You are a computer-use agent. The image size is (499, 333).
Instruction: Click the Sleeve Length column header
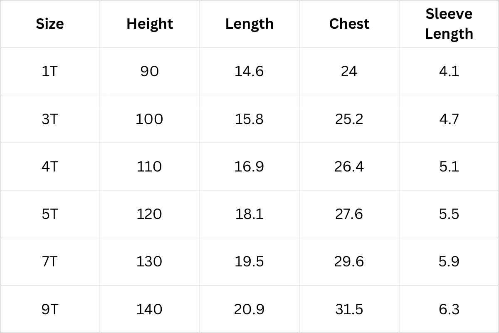(x=449, y=24)
